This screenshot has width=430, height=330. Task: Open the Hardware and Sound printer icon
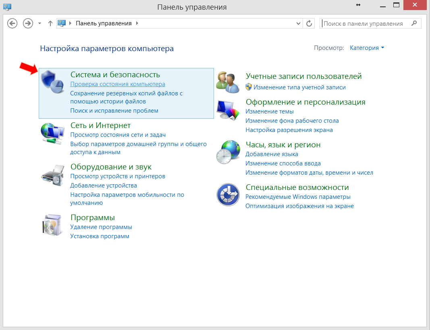[53, 175]
